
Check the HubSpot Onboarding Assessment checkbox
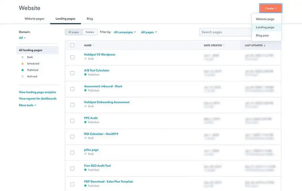[x=72, y=105]
